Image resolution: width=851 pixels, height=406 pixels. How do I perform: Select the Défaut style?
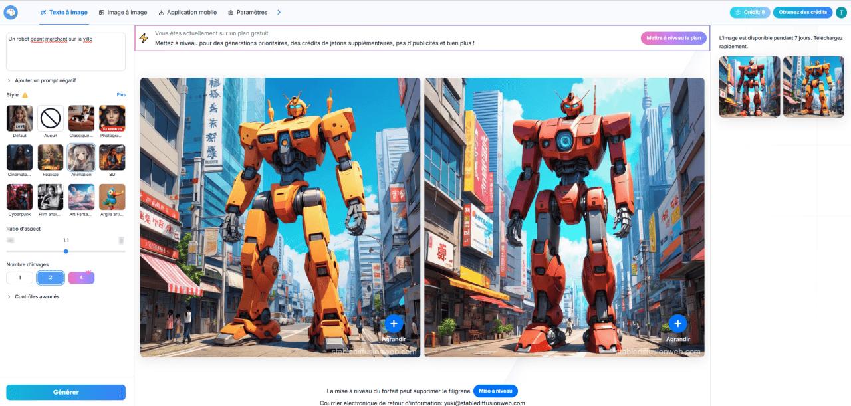coord(19,118)
